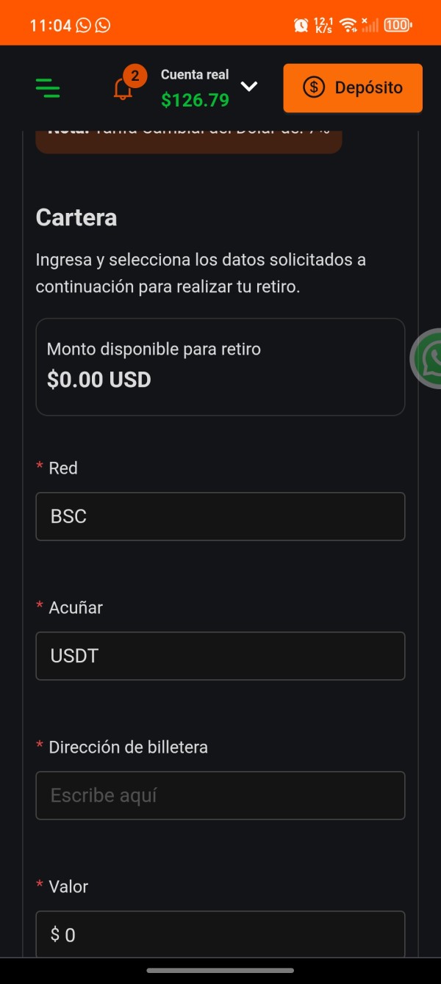The width and height of the screenshot is (441, 984).
Task: Focus the Dirección de billetera input field
Action: [x=220, y=795]
